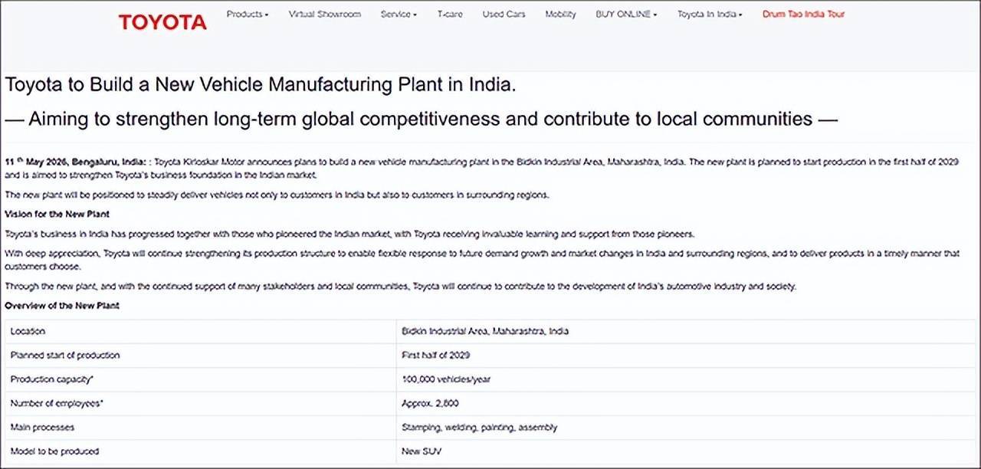The image size is (981, 469).
Task: Click the paragraph starting 'Through the new plant'
Action: [401, 286]
